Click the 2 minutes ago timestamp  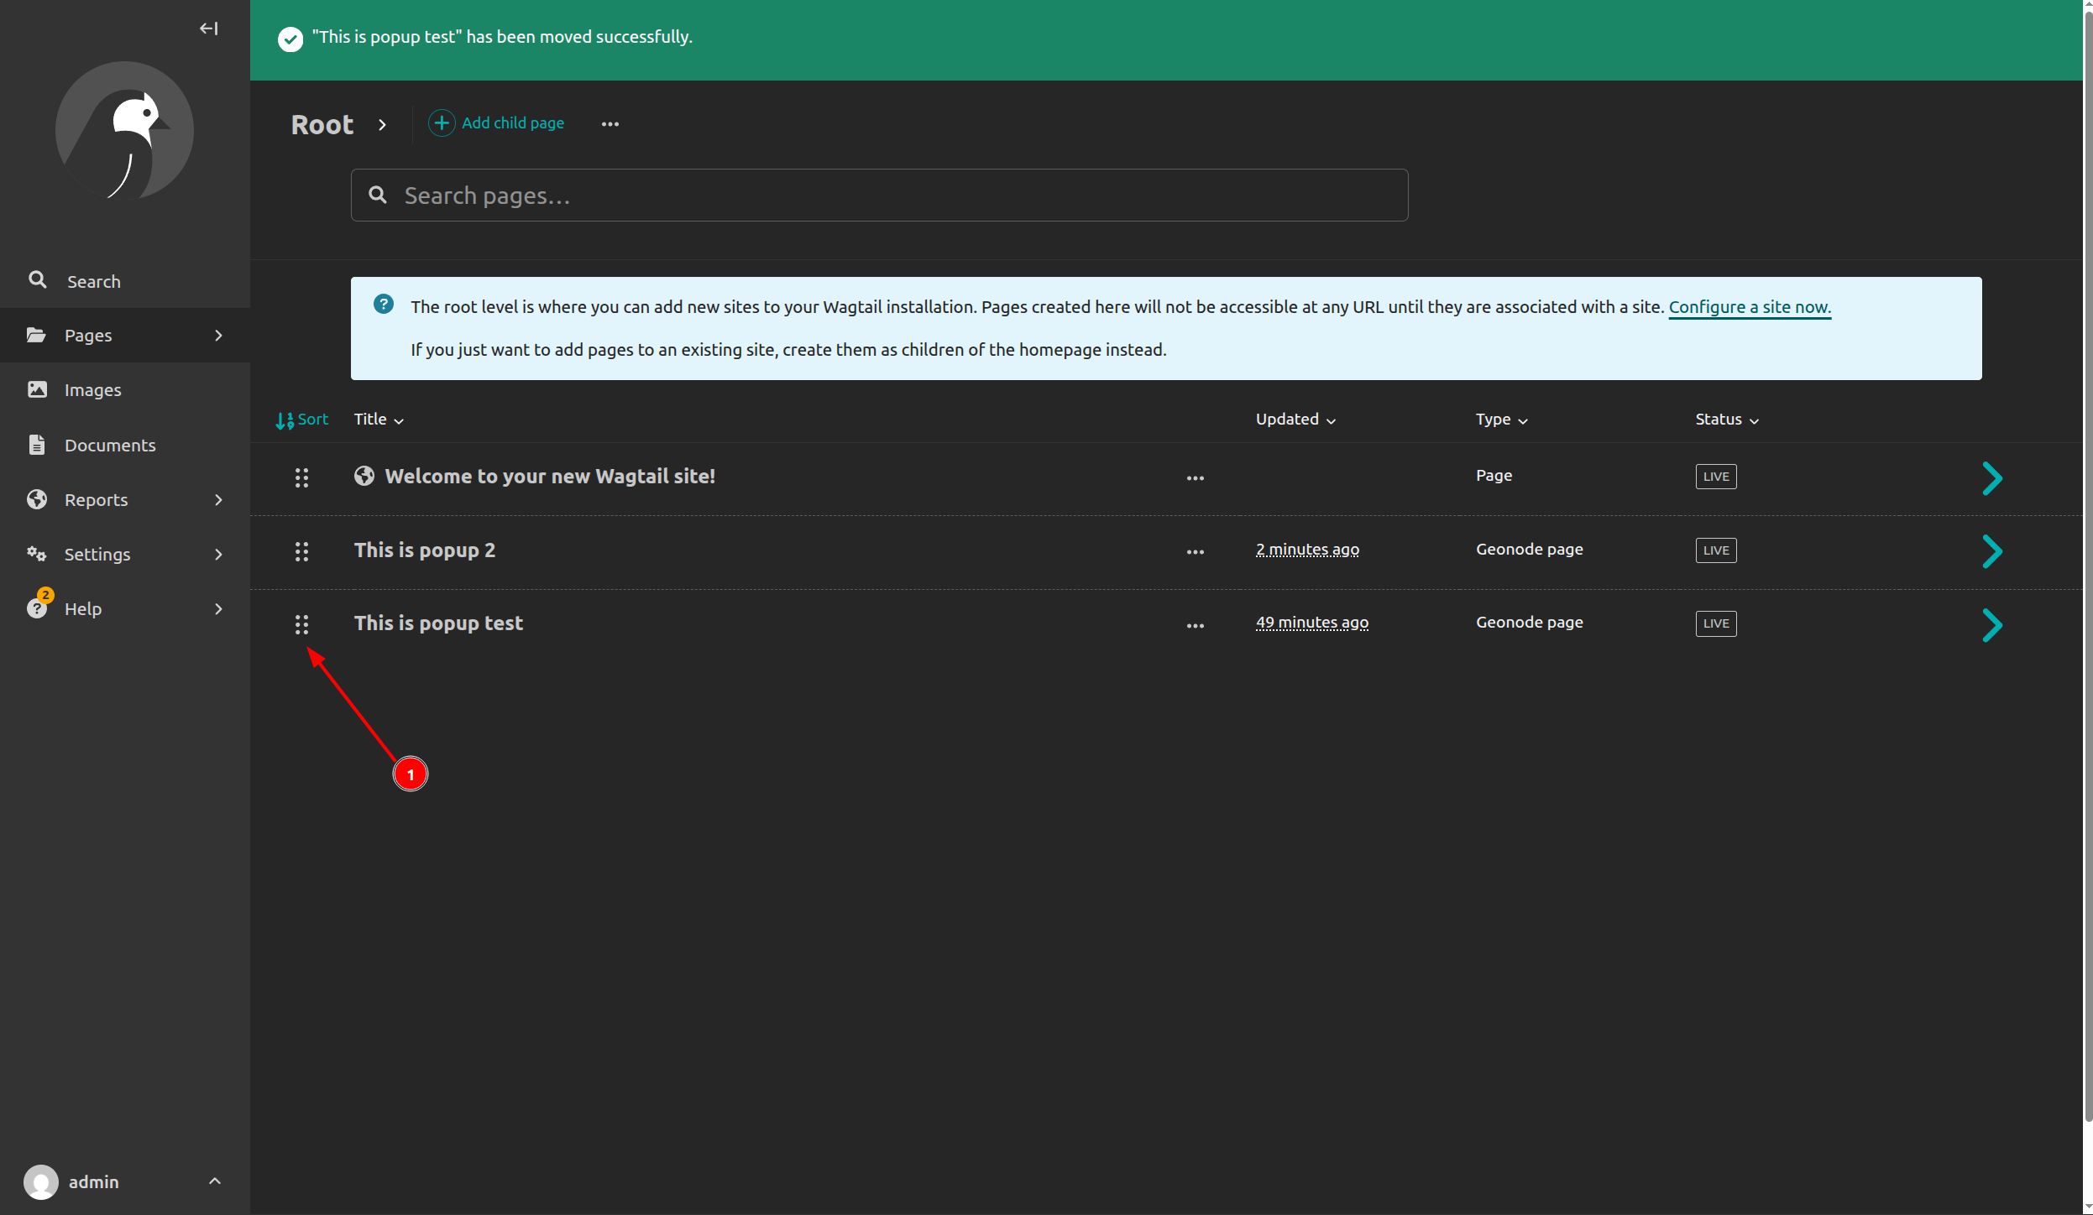point(1307,550)
